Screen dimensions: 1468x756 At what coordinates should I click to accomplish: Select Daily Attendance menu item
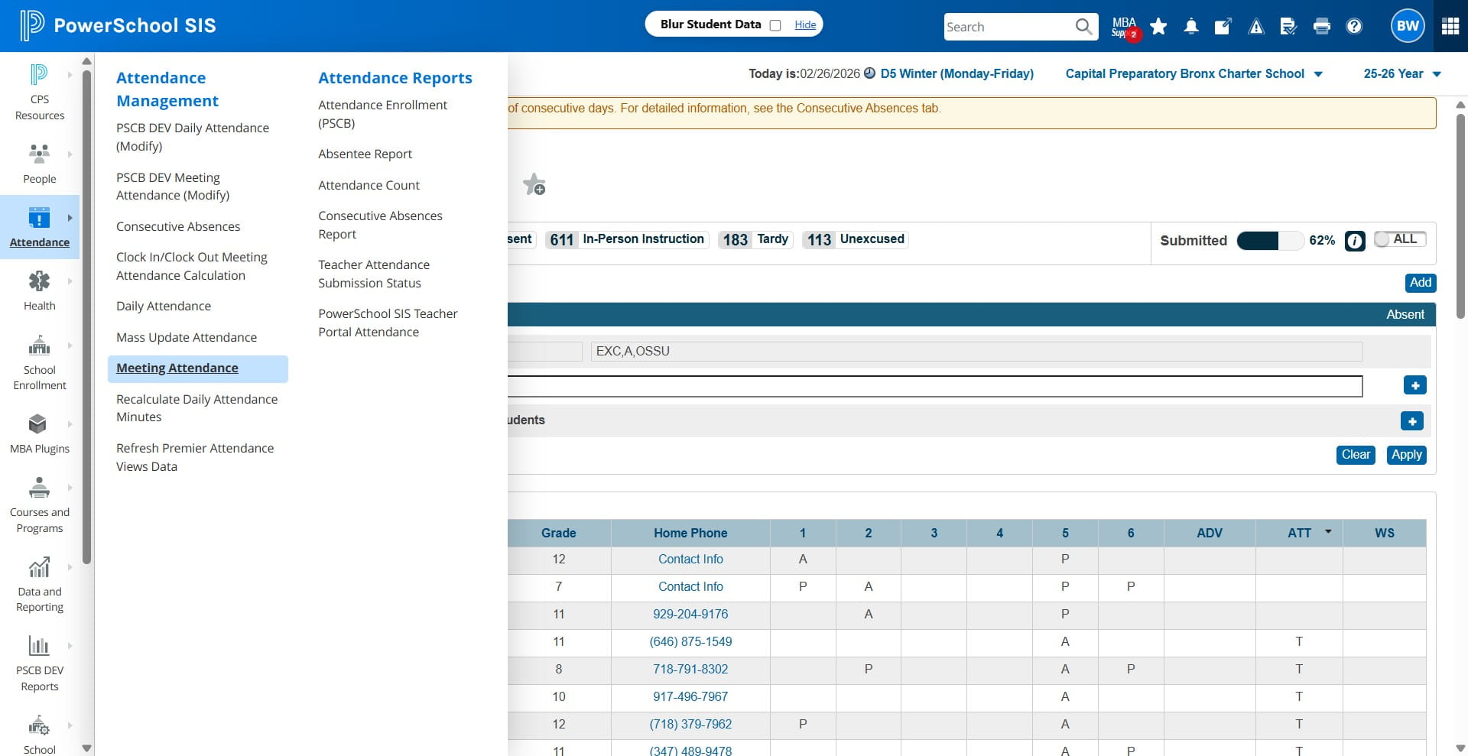164,306
